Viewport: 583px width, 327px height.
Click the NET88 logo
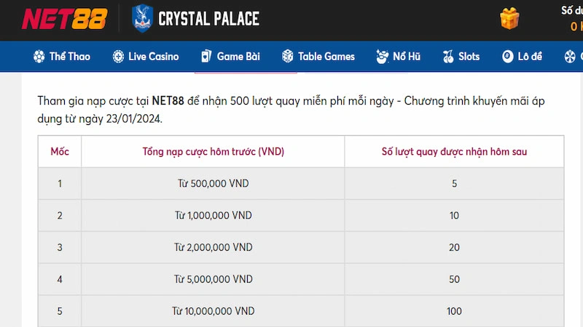(x=65, y=19)
